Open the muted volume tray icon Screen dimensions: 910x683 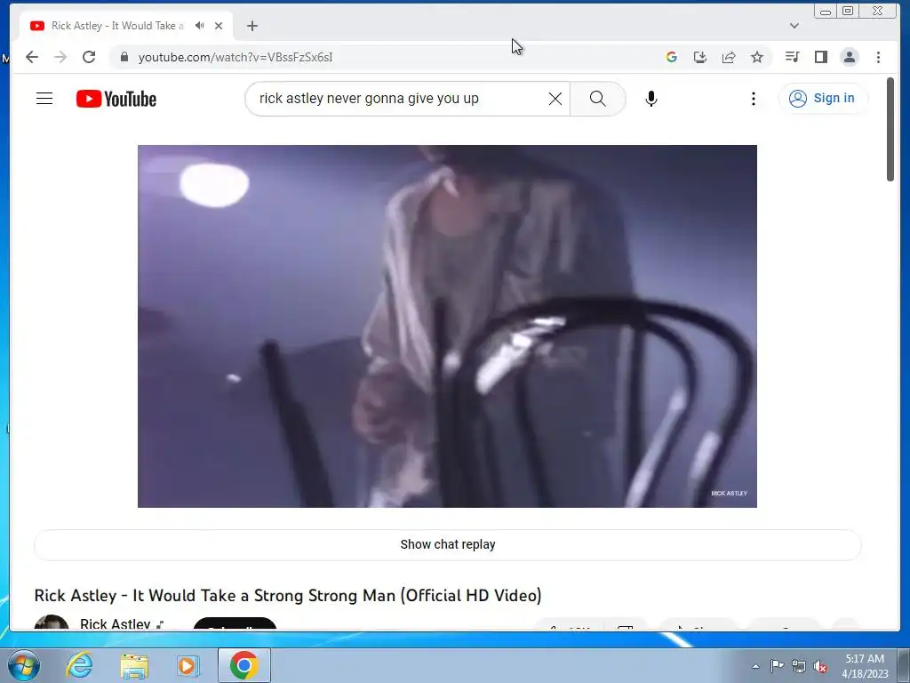pyautogui.click(x=820, y=666)
